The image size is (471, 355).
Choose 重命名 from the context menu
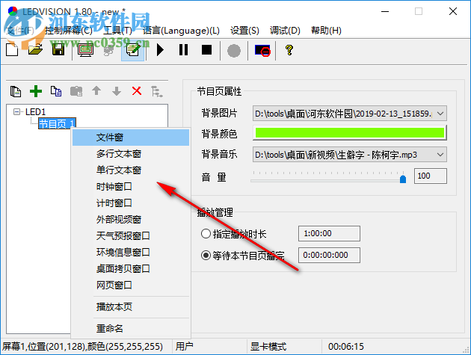[x=131, y=328]
